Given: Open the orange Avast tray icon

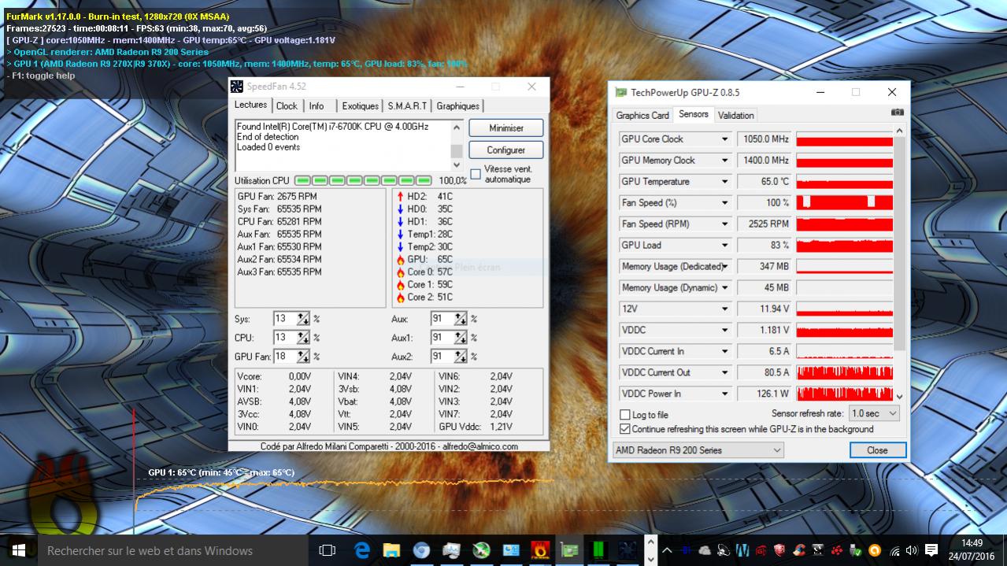Looking at the screenshot, I should pos(875,550).
